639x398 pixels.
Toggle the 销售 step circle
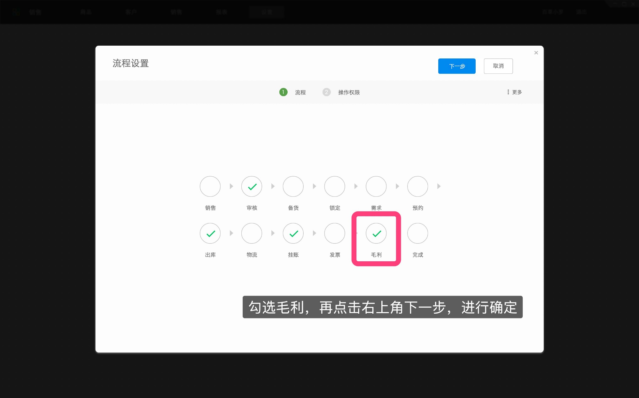210,186
